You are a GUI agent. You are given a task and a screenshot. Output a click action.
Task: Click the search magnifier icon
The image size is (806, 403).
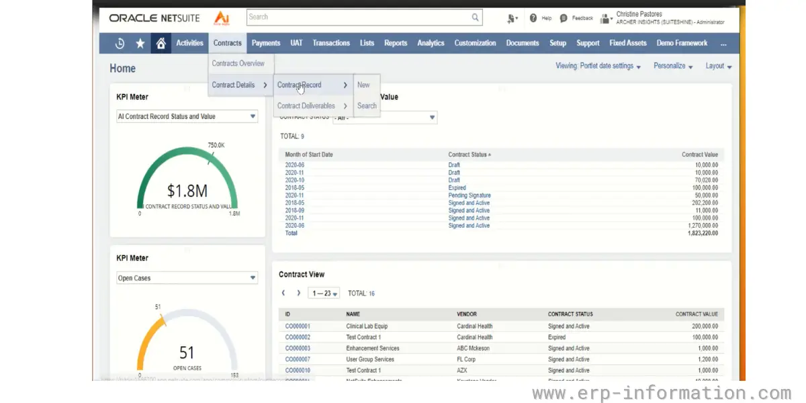476,17
